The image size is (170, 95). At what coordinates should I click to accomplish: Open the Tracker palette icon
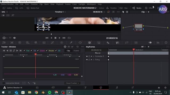90,43
